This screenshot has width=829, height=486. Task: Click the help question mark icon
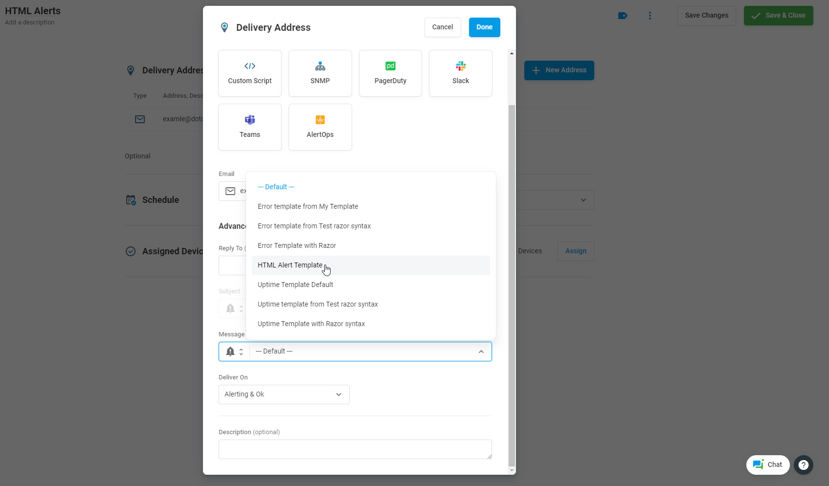point(803,465)
